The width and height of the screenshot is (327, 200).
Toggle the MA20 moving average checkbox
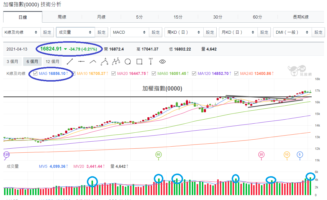point(114,73)
